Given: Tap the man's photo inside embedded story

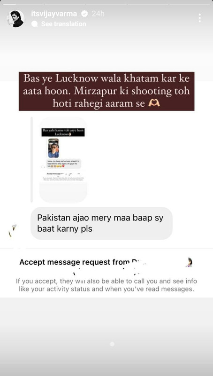Looking at the screenshot, I should (53, 148).
